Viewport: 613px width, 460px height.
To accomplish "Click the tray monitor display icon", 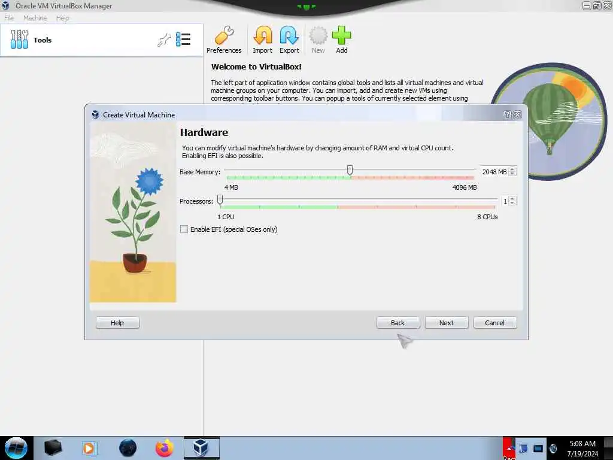I will (x=538, y=449).
